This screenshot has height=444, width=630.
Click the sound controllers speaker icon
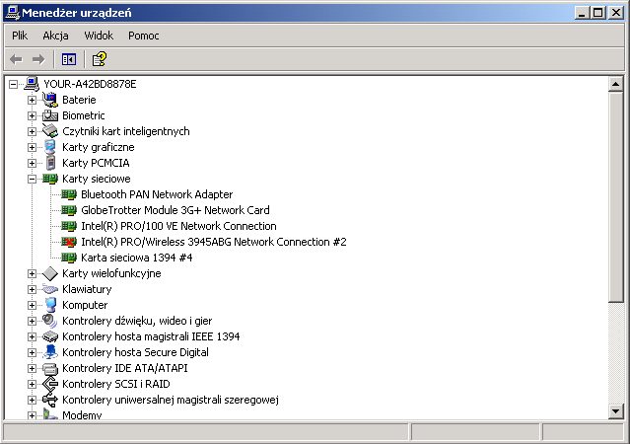click(x=50, y=321)
